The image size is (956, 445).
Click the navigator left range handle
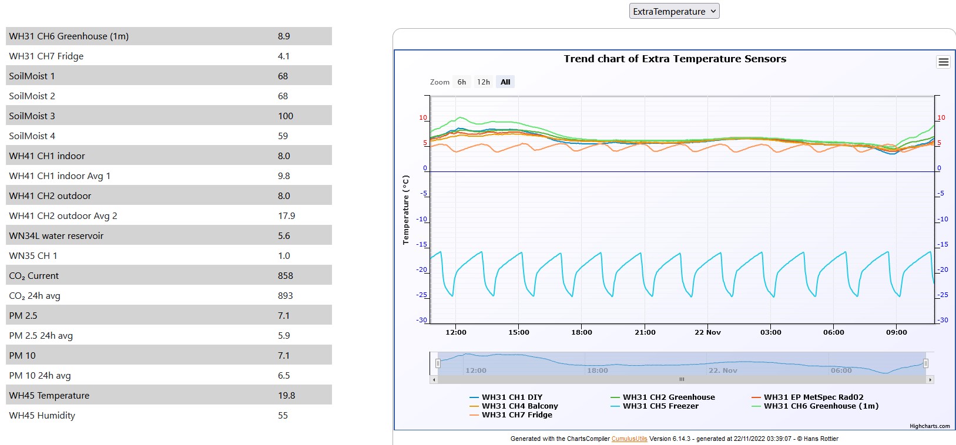click(438, 363)
